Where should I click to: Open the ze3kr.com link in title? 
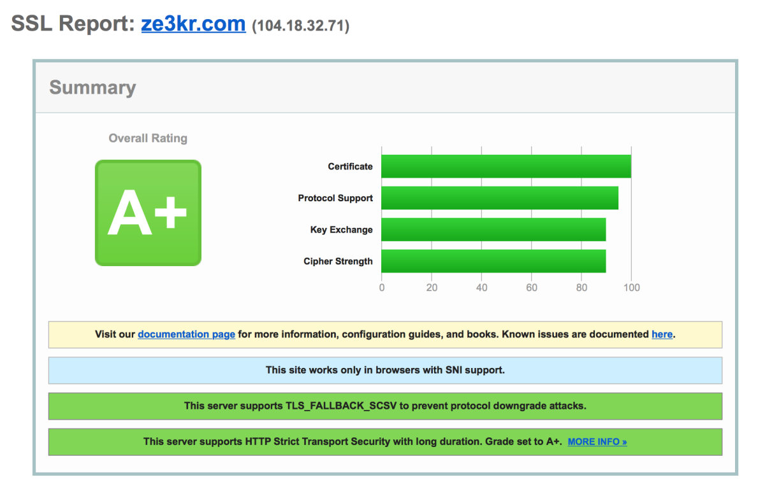click(193, 24)
